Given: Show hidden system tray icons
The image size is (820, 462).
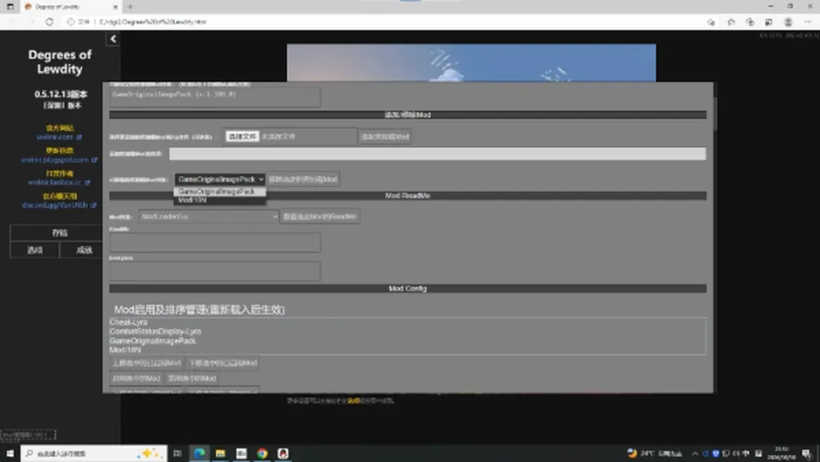Looking at the screenshot, I should (x=695, y=453).
